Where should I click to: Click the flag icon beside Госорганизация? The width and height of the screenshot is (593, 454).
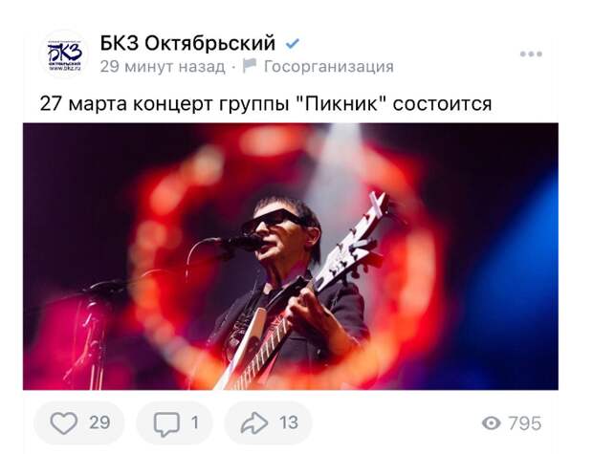250,65
